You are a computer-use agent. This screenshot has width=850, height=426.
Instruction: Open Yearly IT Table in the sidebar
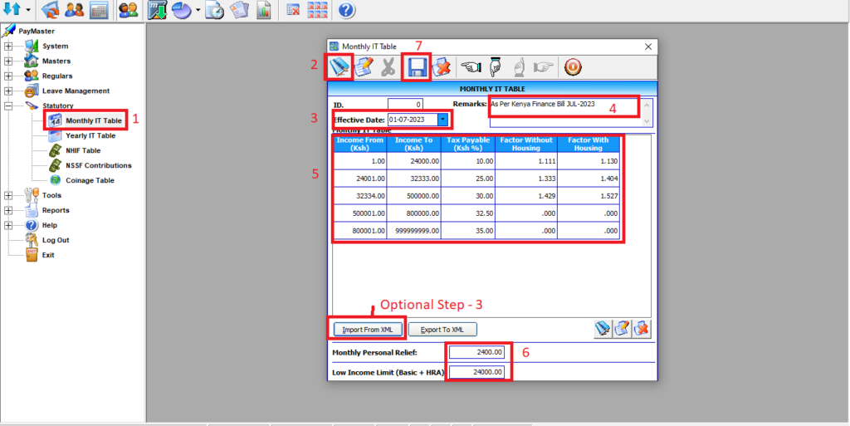[90, 135]
